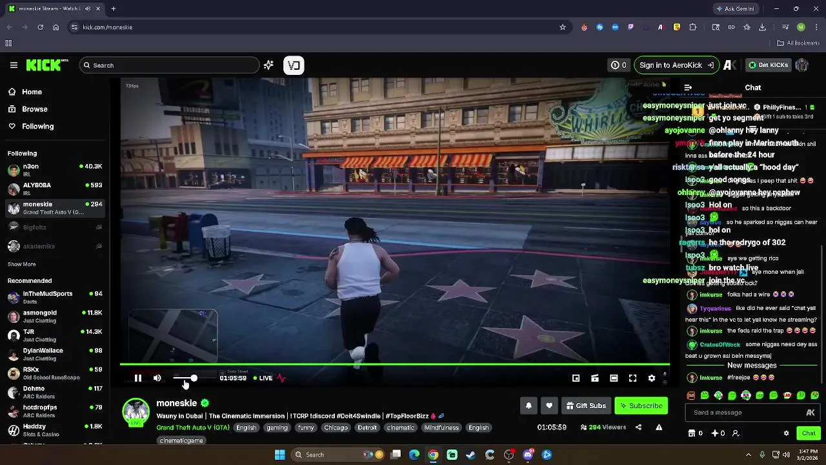Follow moneskie with the heart button
The width and height of the screenshot is (826, 465).
click(x=549, y=406)
